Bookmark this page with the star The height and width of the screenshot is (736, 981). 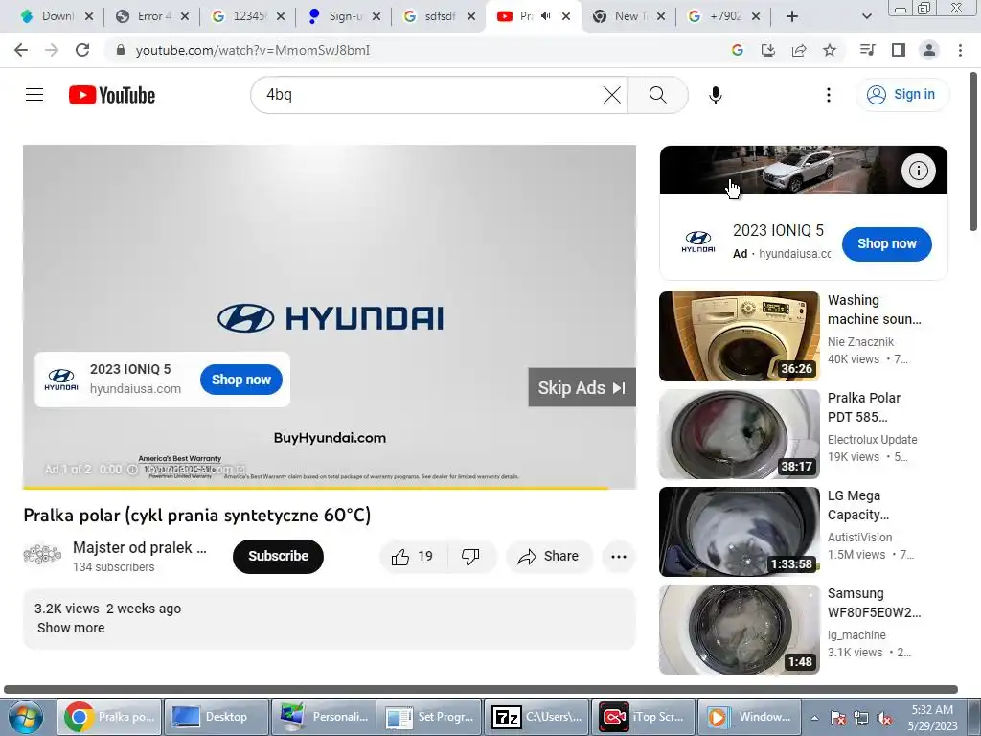(830, 50)
